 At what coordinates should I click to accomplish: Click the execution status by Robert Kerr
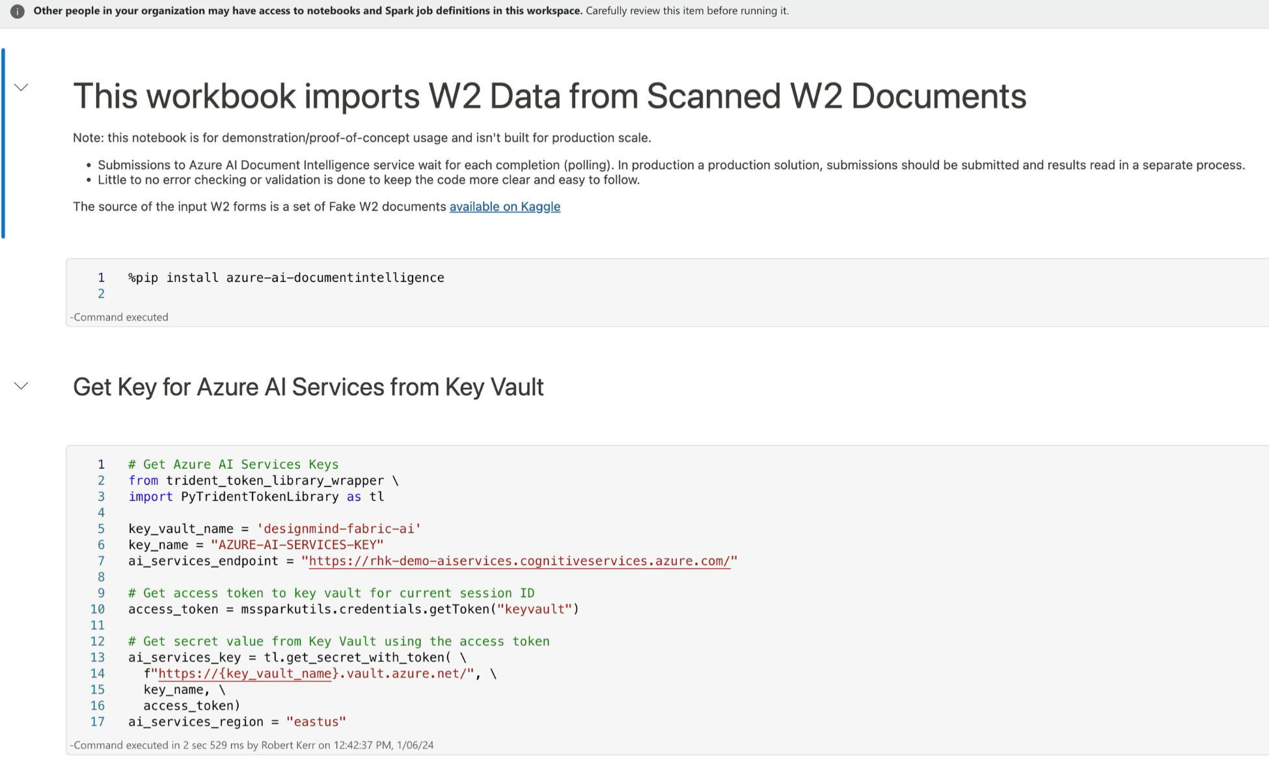(x=252, y=745)
